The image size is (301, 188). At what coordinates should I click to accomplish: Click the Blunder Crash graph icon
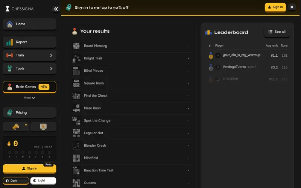click(76, 146)
